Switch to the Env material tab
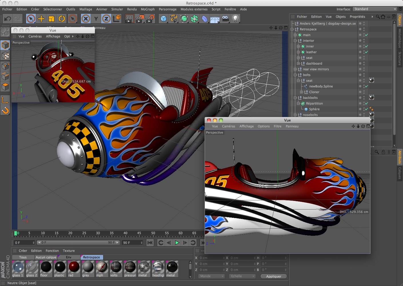 pyautogui.click(x=69, y=257)
